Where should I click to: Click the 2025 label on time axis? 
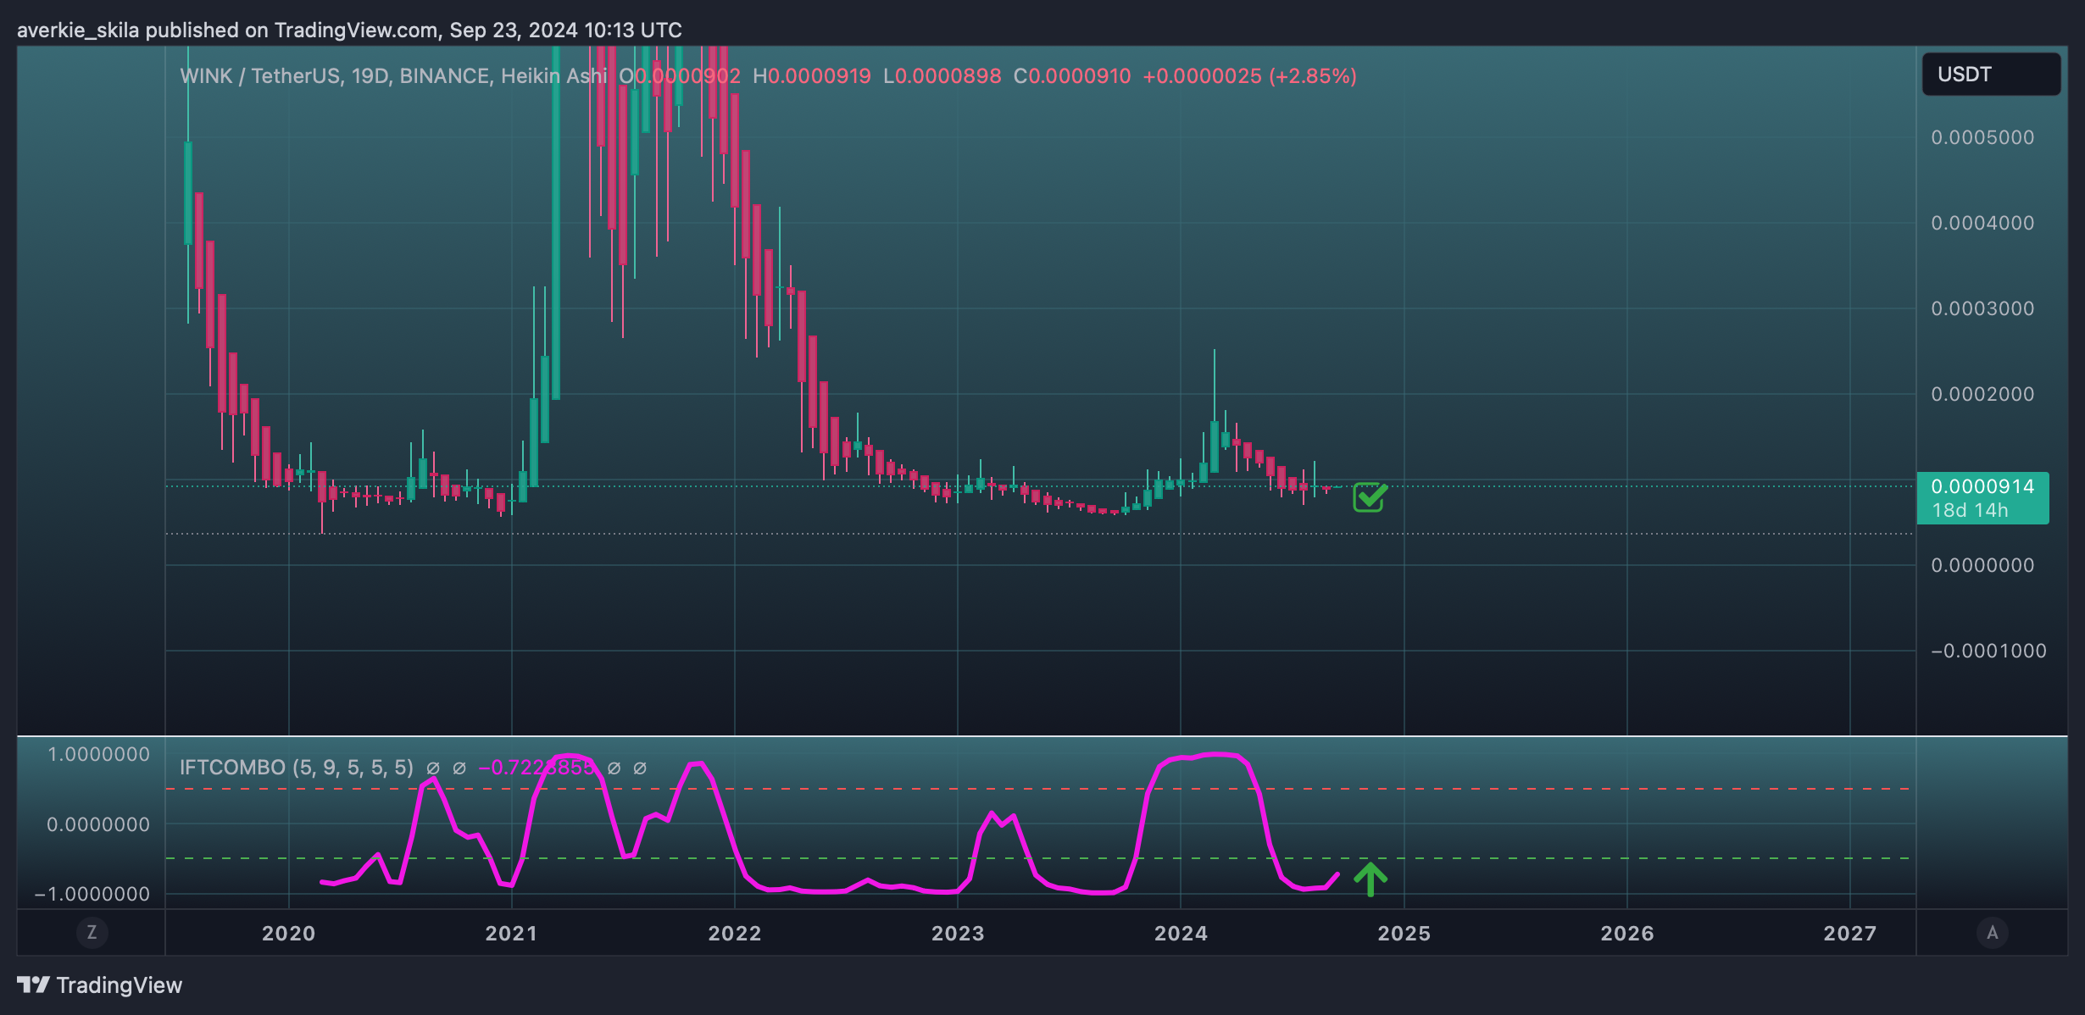tap(1404, 934)
